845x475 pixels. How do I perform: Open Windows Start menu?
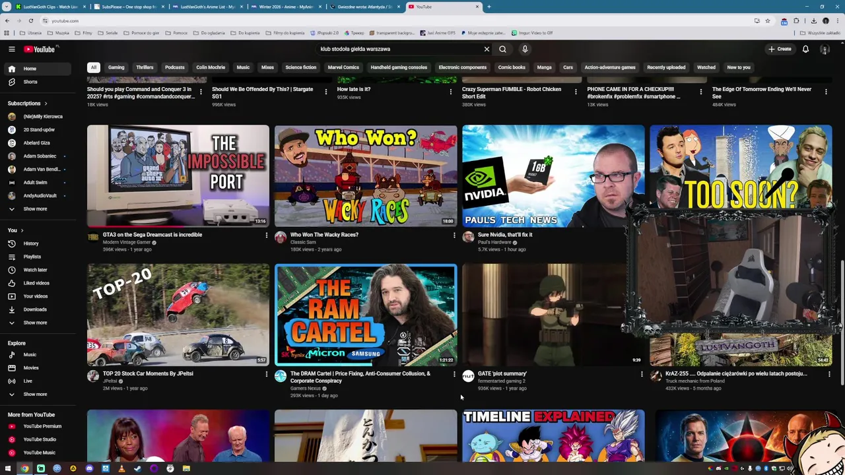[8, 468]
